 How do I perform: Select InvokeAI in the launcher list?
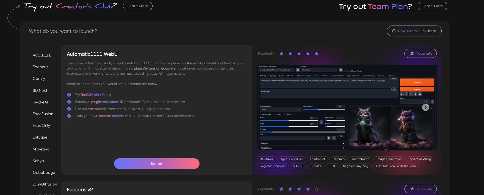tap(40, 102)
